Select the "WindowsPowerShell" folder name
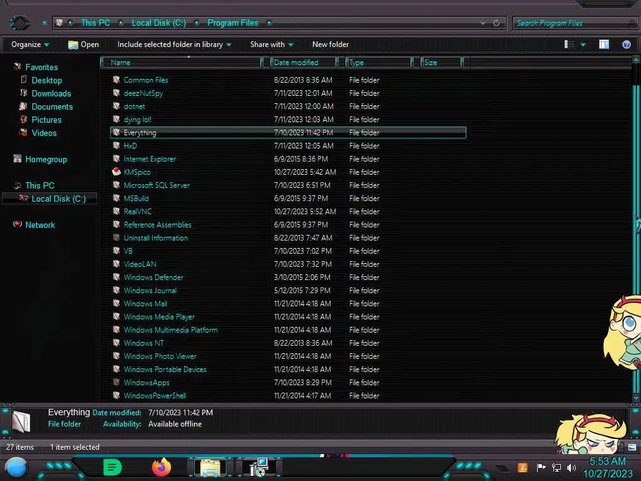The height and width of the screenshot is (481, 641). pos(155,396)
